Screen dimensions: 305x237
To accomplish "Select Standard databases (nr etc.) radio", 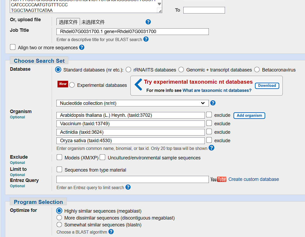I will [58, 70].
